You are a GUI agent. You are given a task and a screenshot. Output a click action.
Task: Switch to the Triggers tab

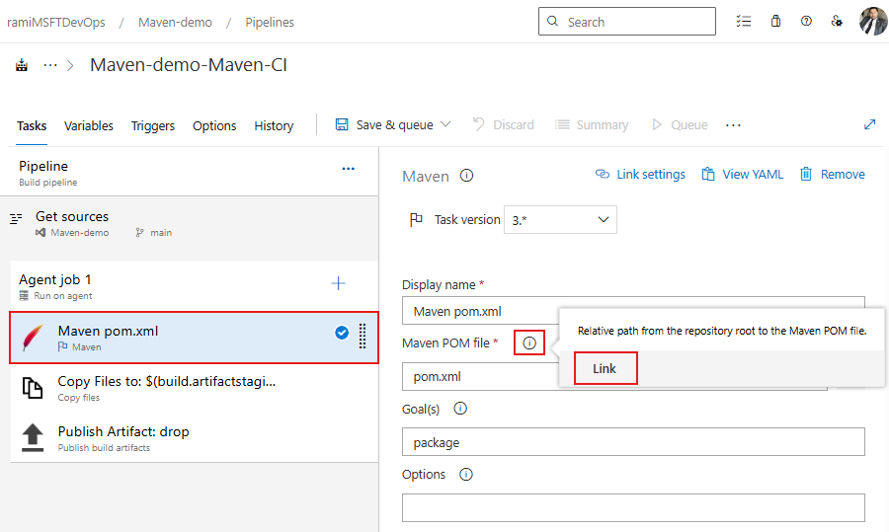pyautogui.click(x=153, y=126)
